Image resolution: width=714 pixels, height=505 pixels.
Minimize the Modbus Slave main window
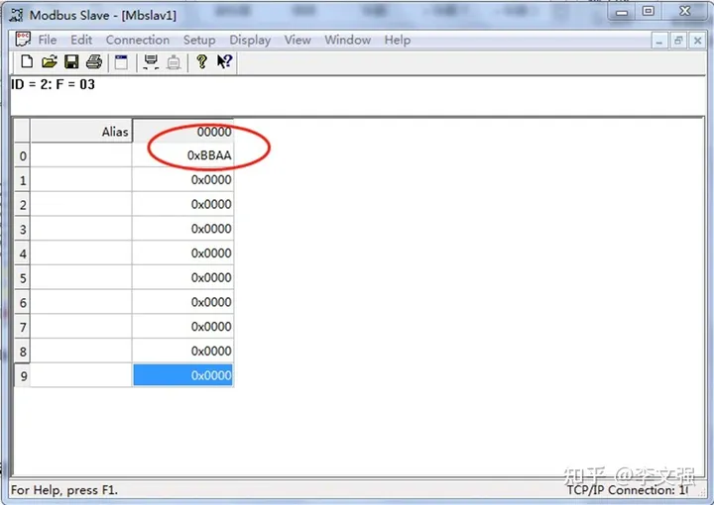(x=622, y=11)
